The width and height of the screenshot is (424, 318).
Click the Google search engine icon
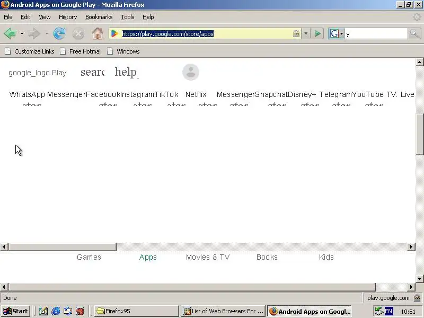[x=334, y=34]
